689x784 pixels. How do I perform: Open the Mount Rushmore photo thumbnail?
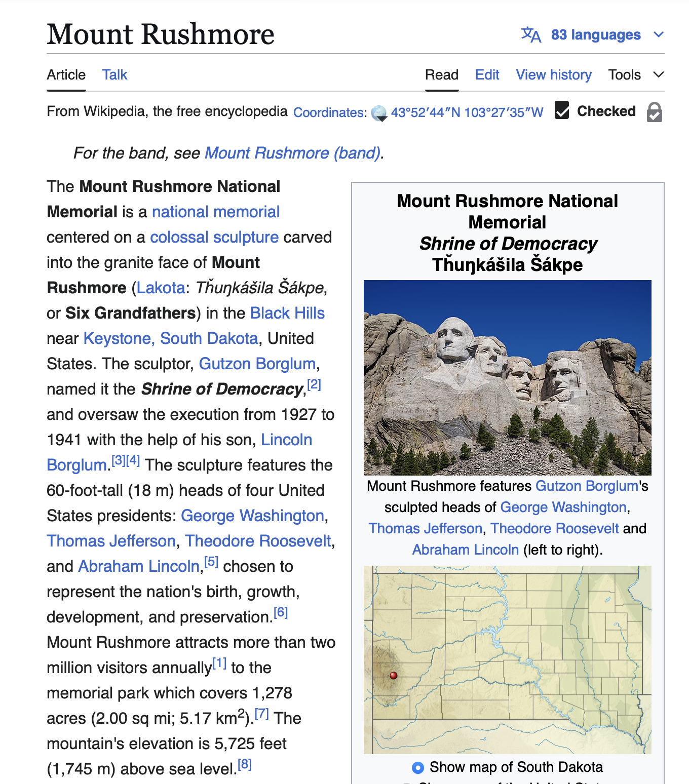coord(507,377)
